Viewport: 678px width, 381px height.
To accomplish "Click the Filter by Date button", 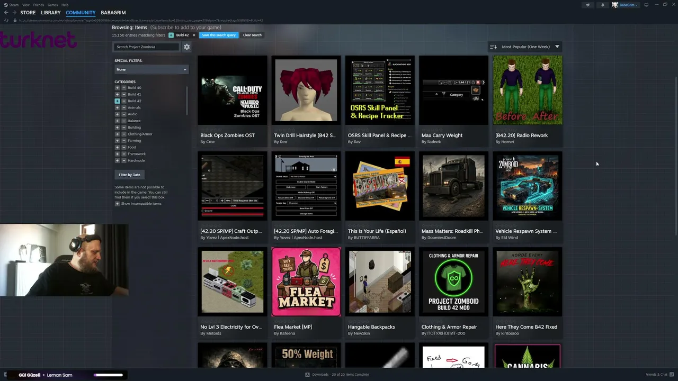I will tap(129, 175).
